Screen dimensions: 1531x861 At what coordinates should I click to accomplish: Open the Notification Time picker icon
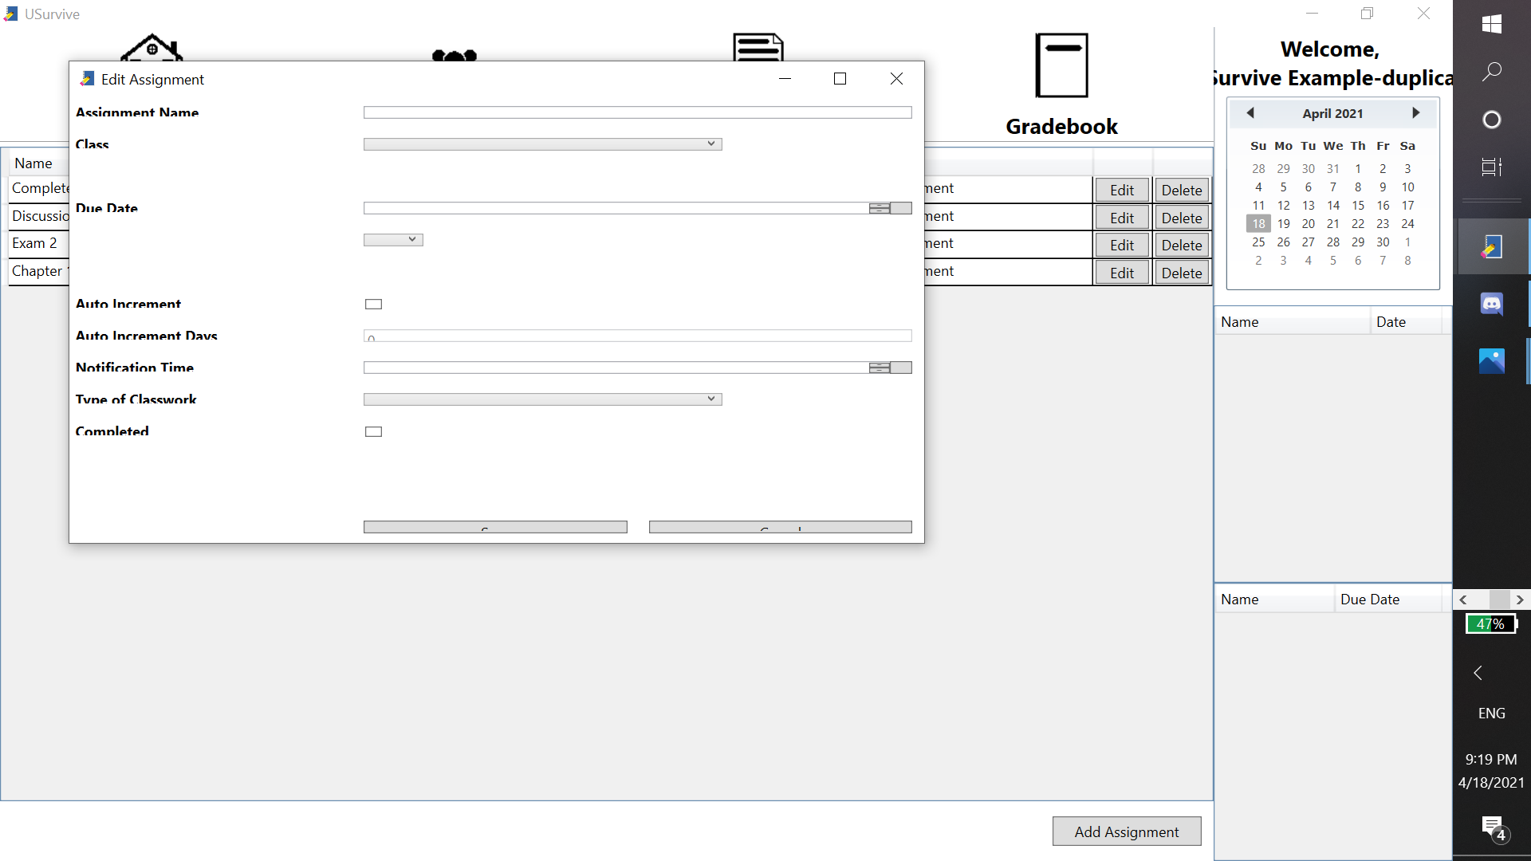point(901,368)
